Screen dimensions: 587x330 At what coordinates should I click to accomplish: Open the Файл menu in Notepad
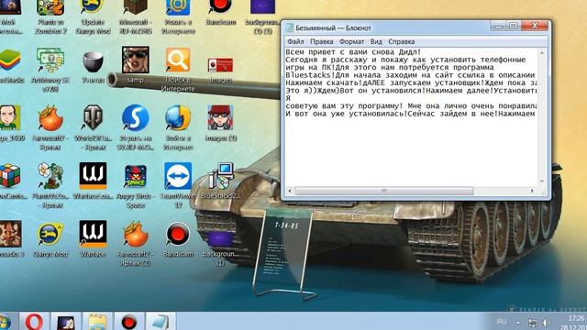(x=295, y=41)
